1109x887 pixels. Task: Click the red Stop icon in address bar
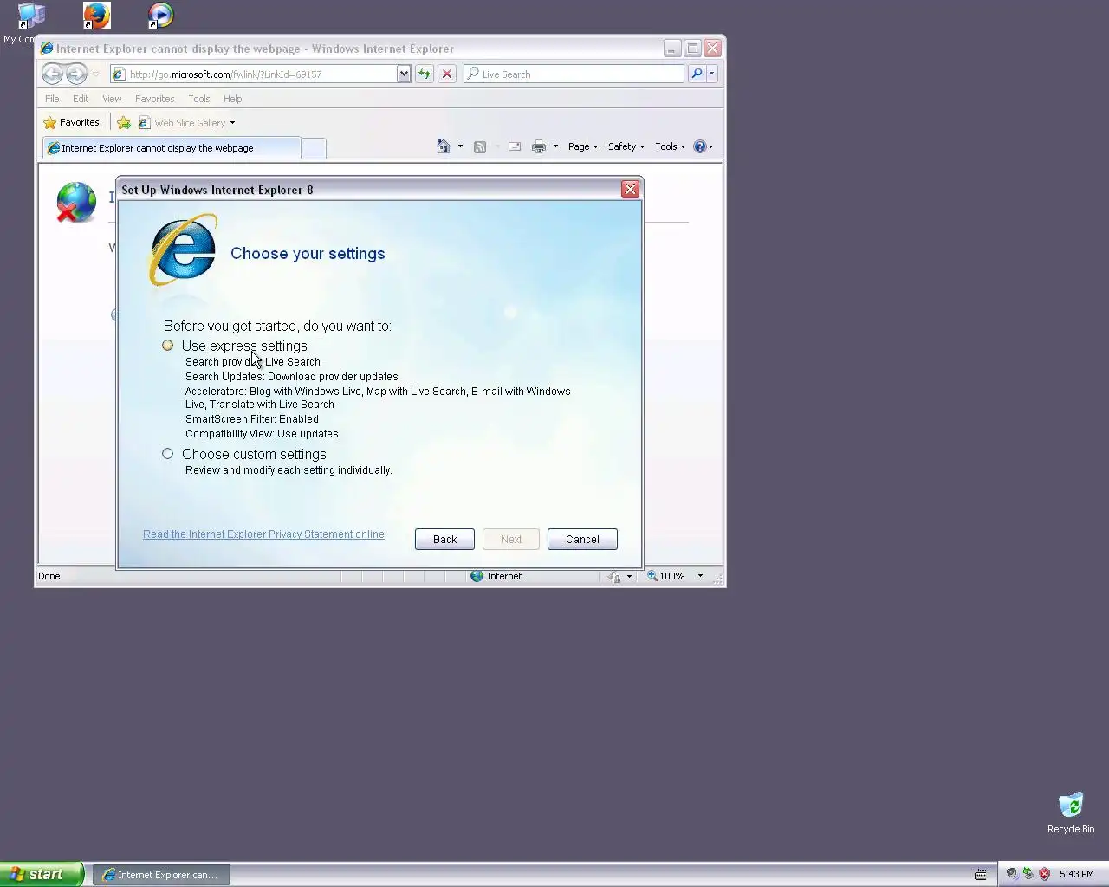click(447, 74)
